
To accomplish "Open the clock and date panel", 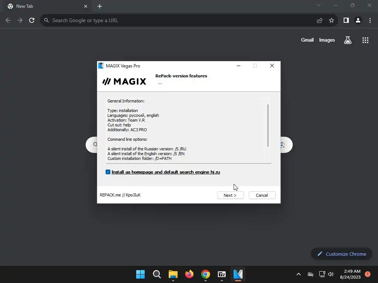I will click(x=351, y=274).
